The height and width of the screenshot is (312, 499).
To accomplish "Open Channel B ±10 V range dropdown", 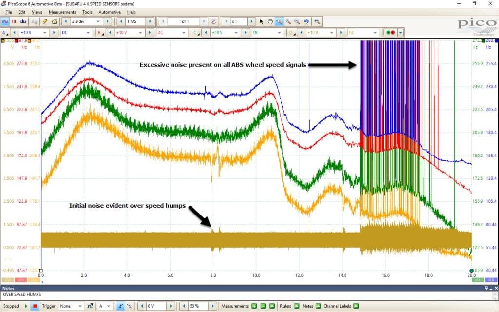I will point(130,33).
